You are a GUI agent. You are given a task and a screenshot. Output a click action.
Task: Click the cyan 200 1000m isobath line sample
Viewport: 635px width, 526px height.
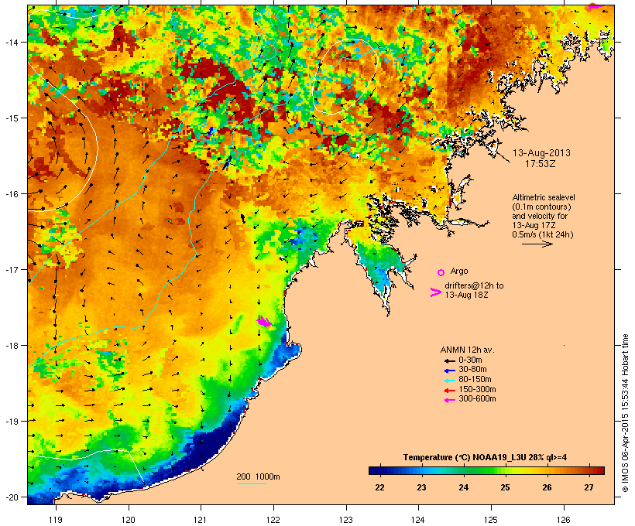[x=251, y=483]
